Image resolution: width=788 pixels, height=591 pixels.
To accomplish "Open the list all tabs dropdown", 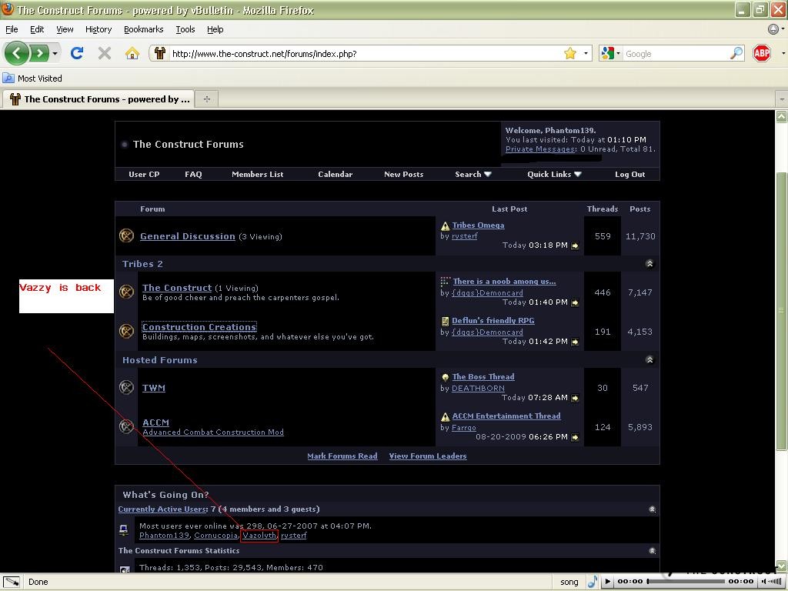I will pos(782,99).
